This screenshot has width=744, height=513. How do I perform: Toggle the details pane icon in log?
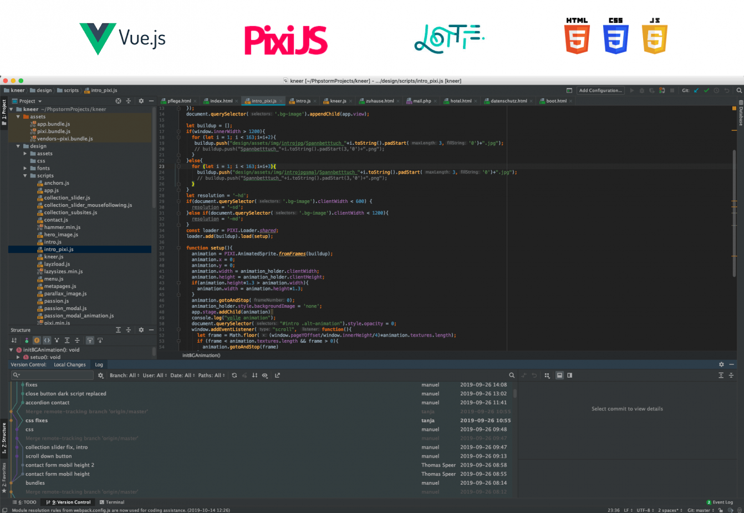(559, 375)
